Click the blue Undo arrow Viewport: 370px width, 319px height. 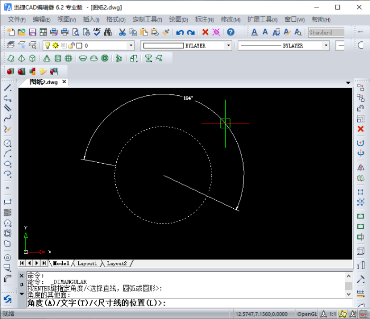[x=180, y=32]
